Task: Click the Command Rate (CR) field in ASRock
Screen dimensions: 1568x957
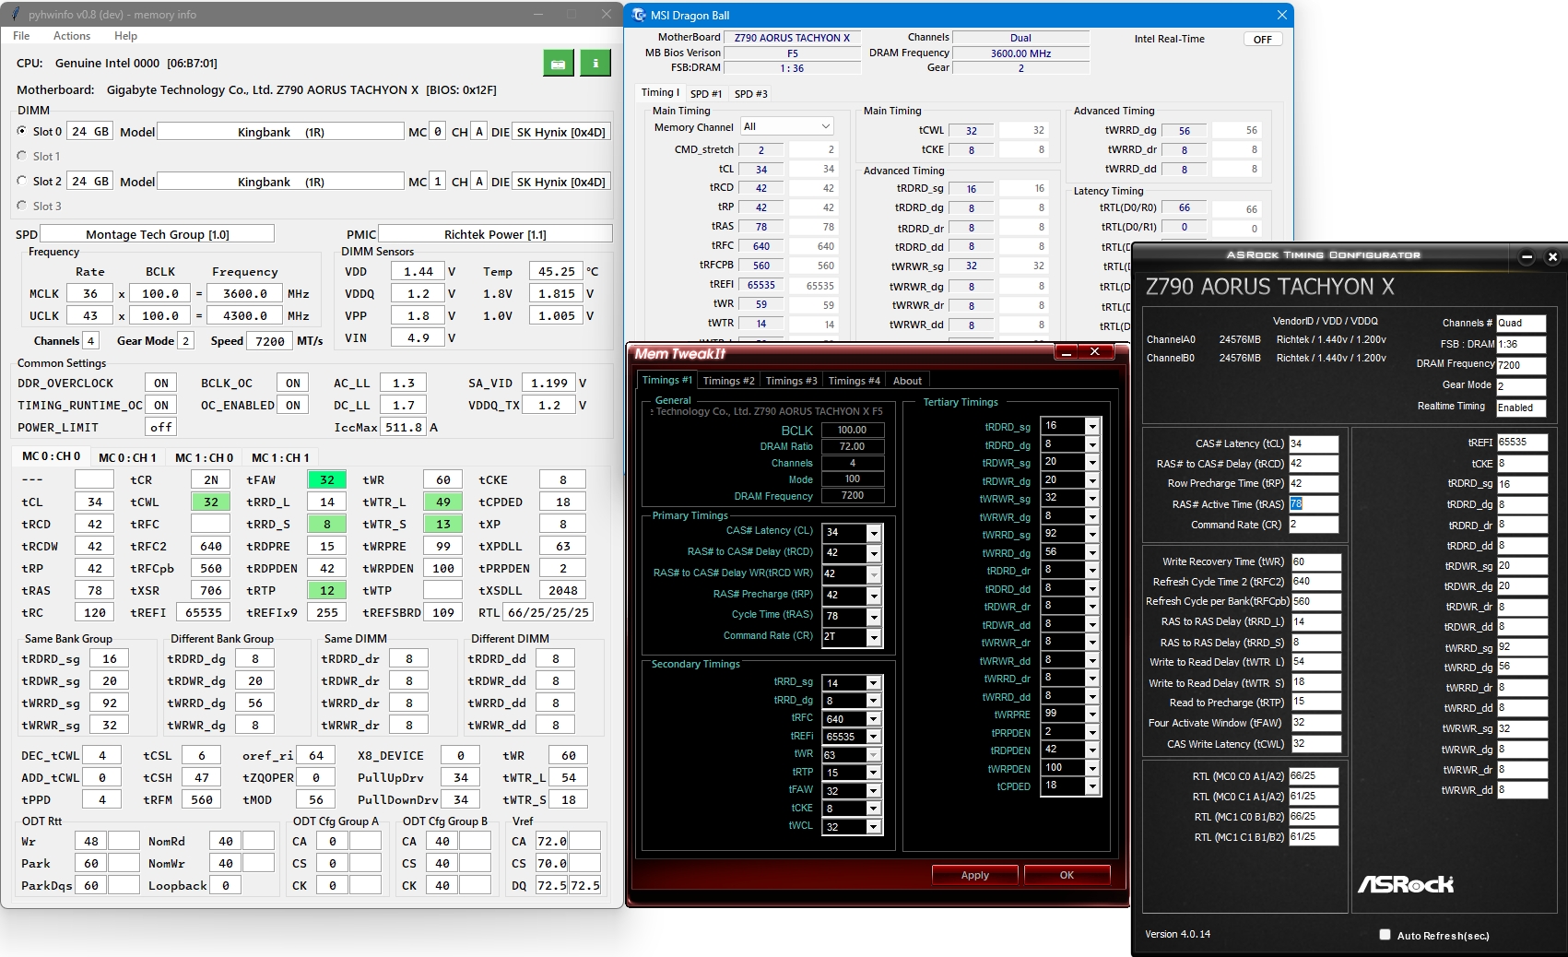Action: point(1314,525)
